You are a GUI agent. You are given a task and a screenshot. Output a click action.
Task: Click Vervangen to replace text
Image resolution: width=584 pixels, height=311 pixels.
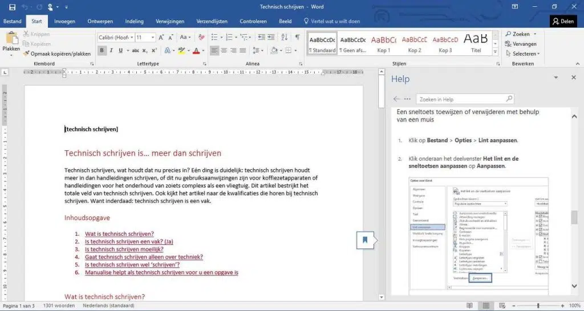pos(521,43)
